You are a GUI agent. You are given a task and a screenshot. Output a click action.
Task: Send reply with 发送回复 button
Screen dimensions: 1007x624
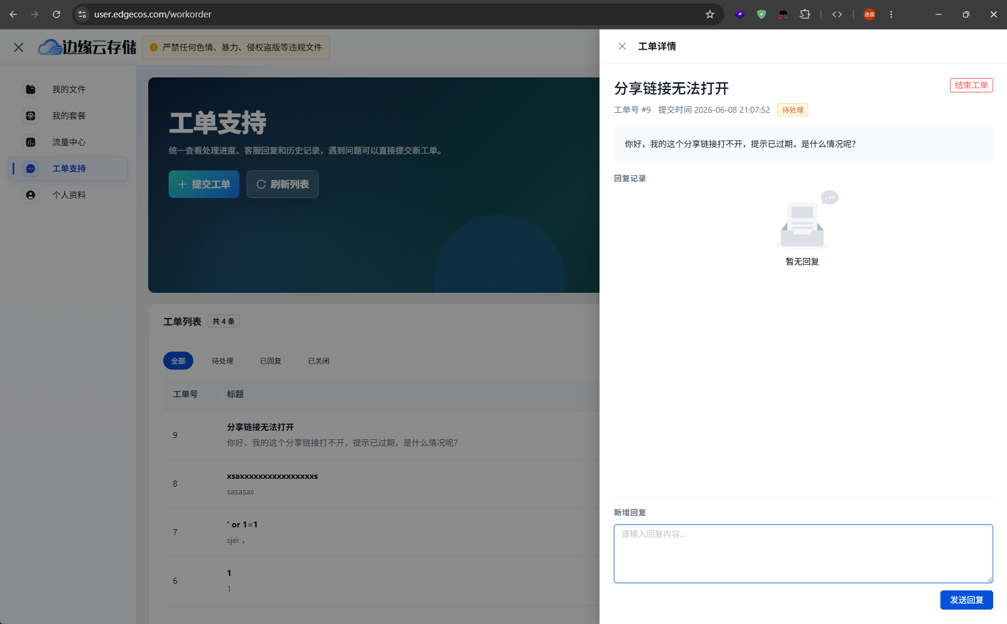[966, 600]
